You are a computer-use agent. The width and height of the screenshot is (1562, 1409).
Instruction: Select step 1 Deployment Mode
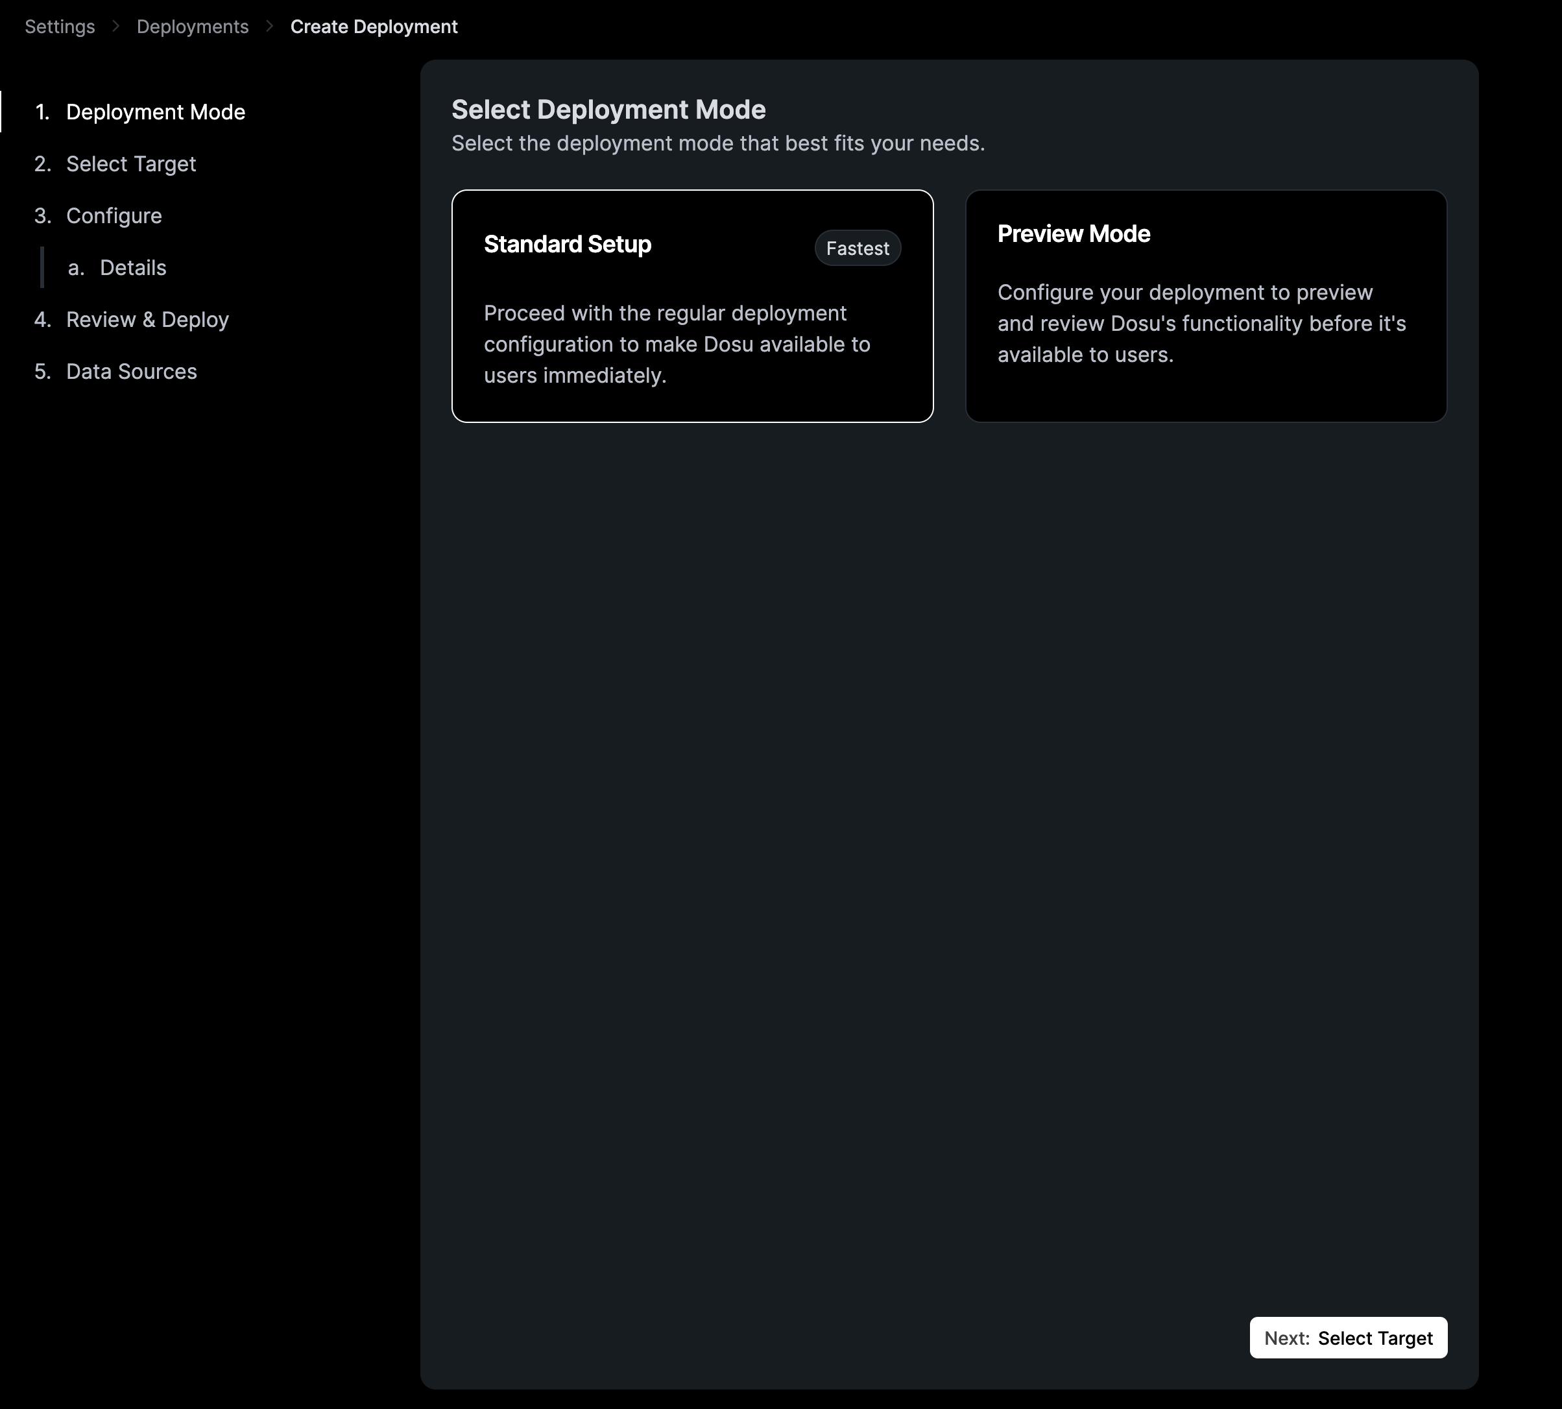coord(155,112)
